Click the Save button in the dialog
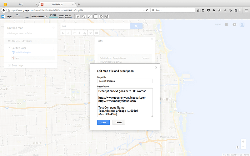This screenshot has width=250, height=156. click(x=103, y=122)
